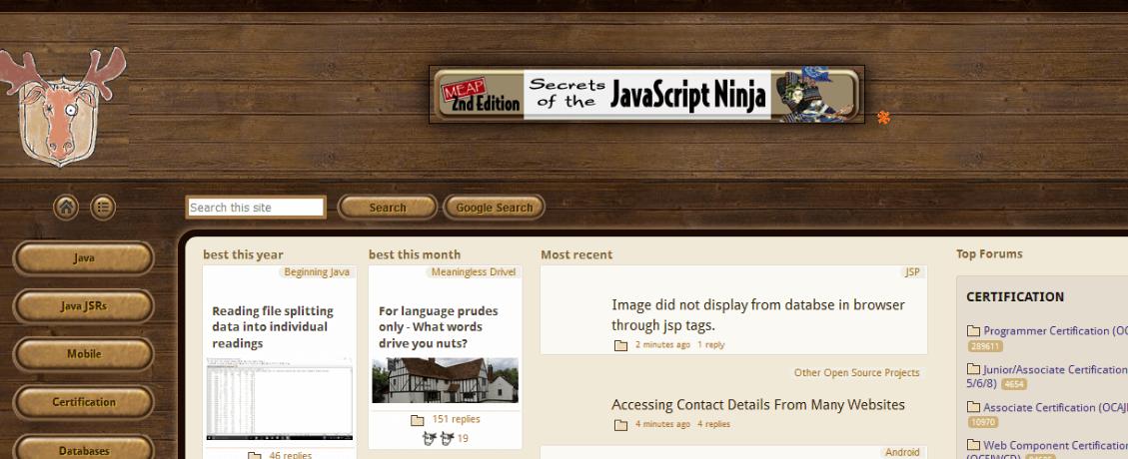The width and height of the screenshot is (1128, 459).
Task: Click folder icon before Junior/Associate Certification
Action: pyautogui.click(x=973, y=370)
